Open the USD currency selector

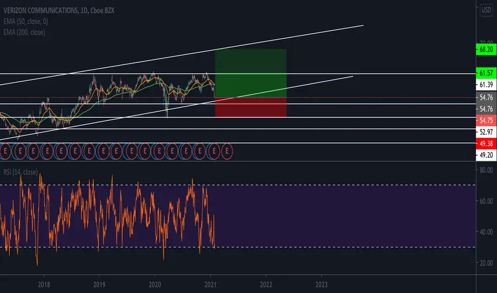486,10
